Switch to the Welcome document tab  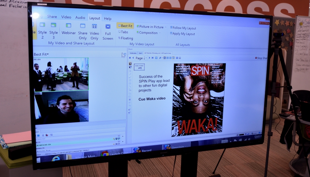click(133, 53)
